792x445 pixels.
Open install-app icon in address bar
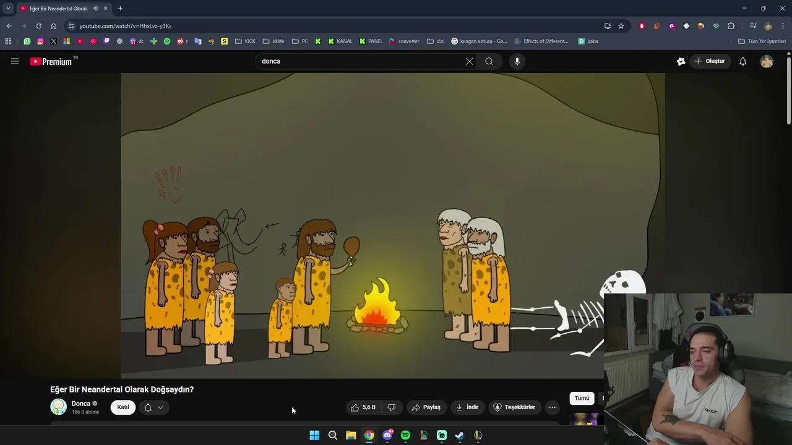tap(608, 26)
